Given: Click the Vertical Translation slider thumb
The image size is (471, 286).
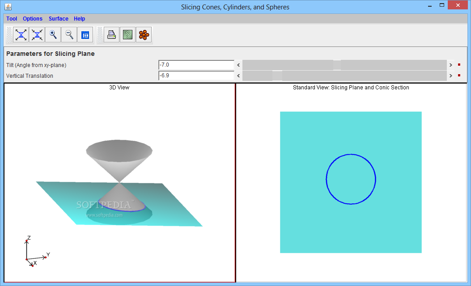Looking at the screenshot, I should coord(277,76).
